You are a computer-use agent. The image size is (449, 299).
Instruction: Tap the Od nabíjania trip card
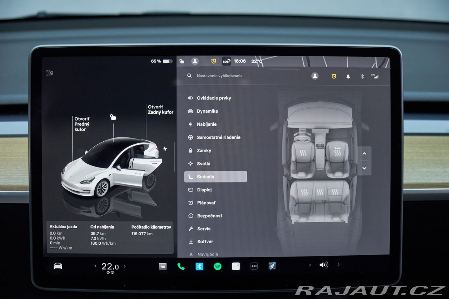pyautogui.click(x=103, y=235)
